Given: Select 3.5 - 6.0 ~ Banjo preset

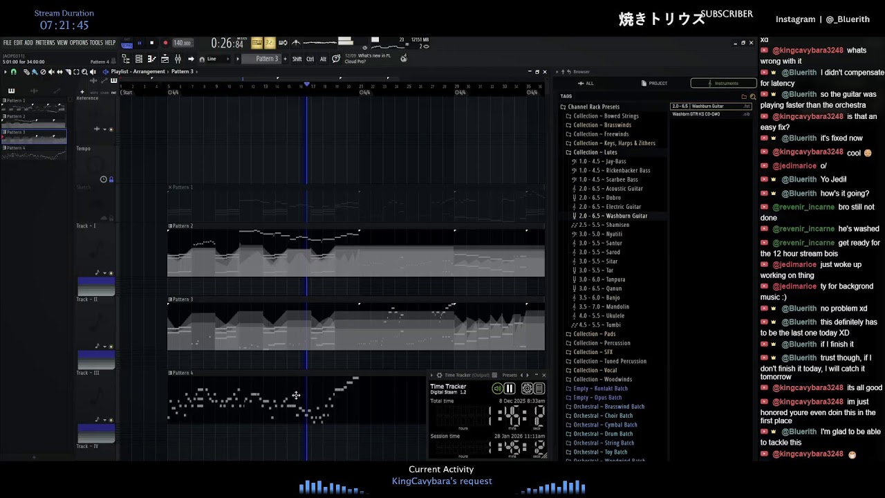Looking at the screenshot, I should click(595, 297).
